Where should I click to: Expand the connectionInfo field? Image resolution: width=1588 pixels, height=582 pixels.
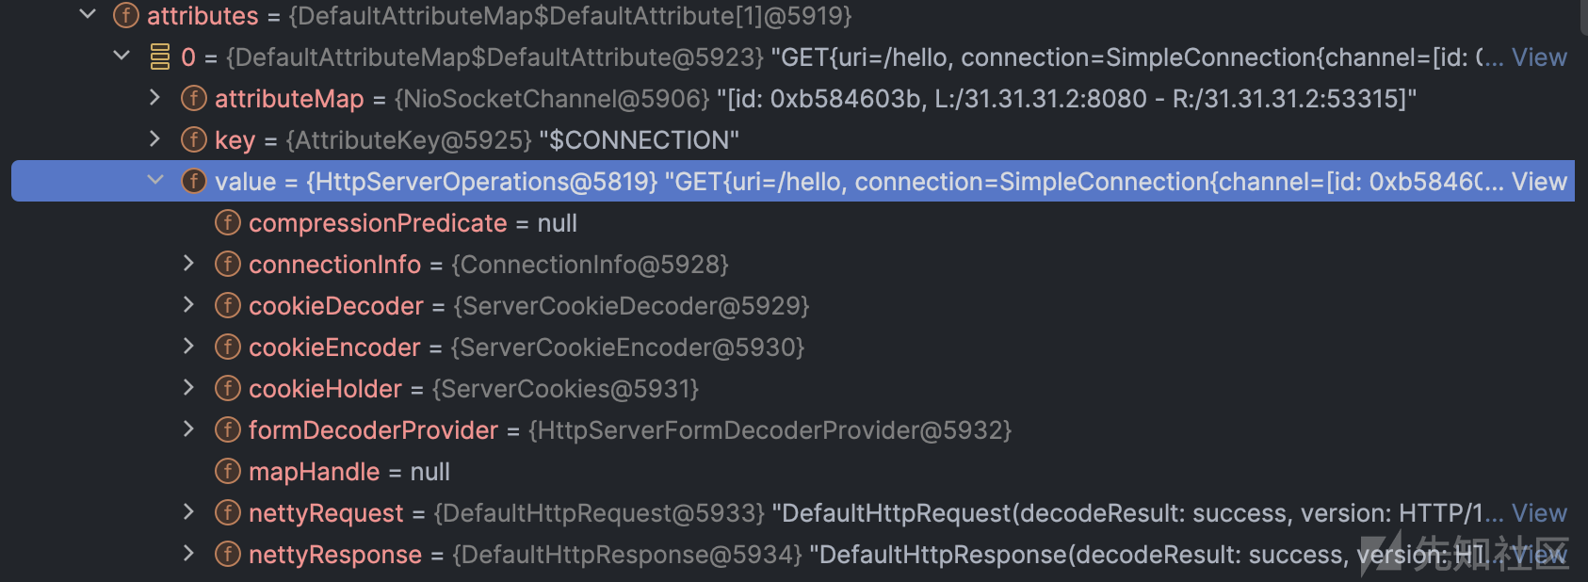[x=188, y=263]
